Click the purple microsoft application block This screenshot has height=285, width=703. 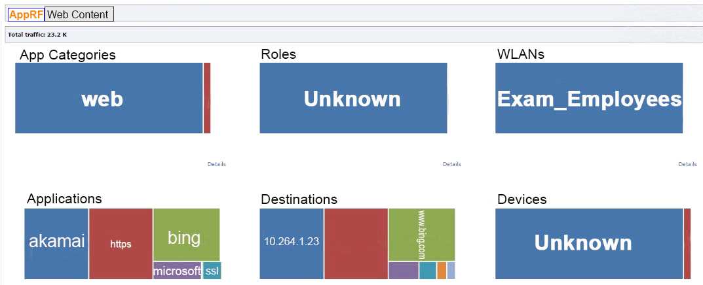(x=177, y=271)
